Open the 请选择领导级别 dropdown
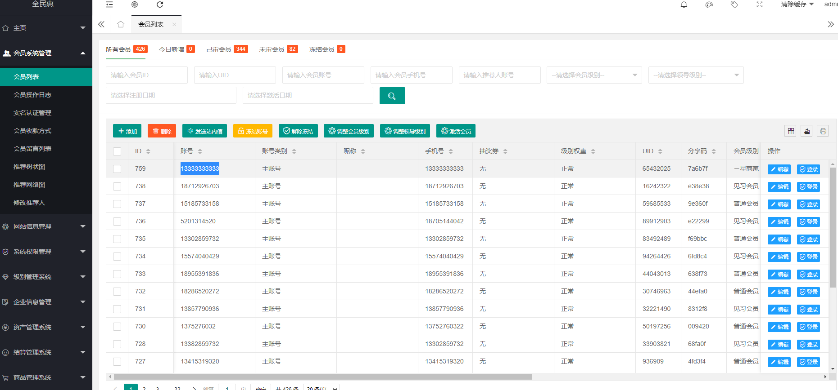Viewport: 838px width, 390px height. pos(696,75)
